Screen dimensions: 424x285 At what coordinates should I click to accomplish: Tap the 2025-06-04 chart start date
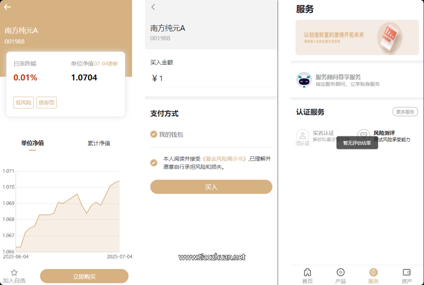point(16,257)
